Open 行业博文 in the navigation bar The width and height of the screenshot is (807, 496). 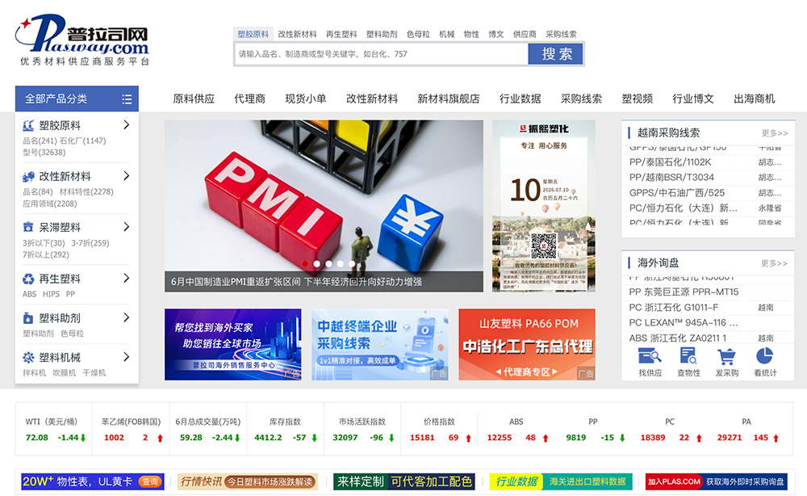coord(692,99)
